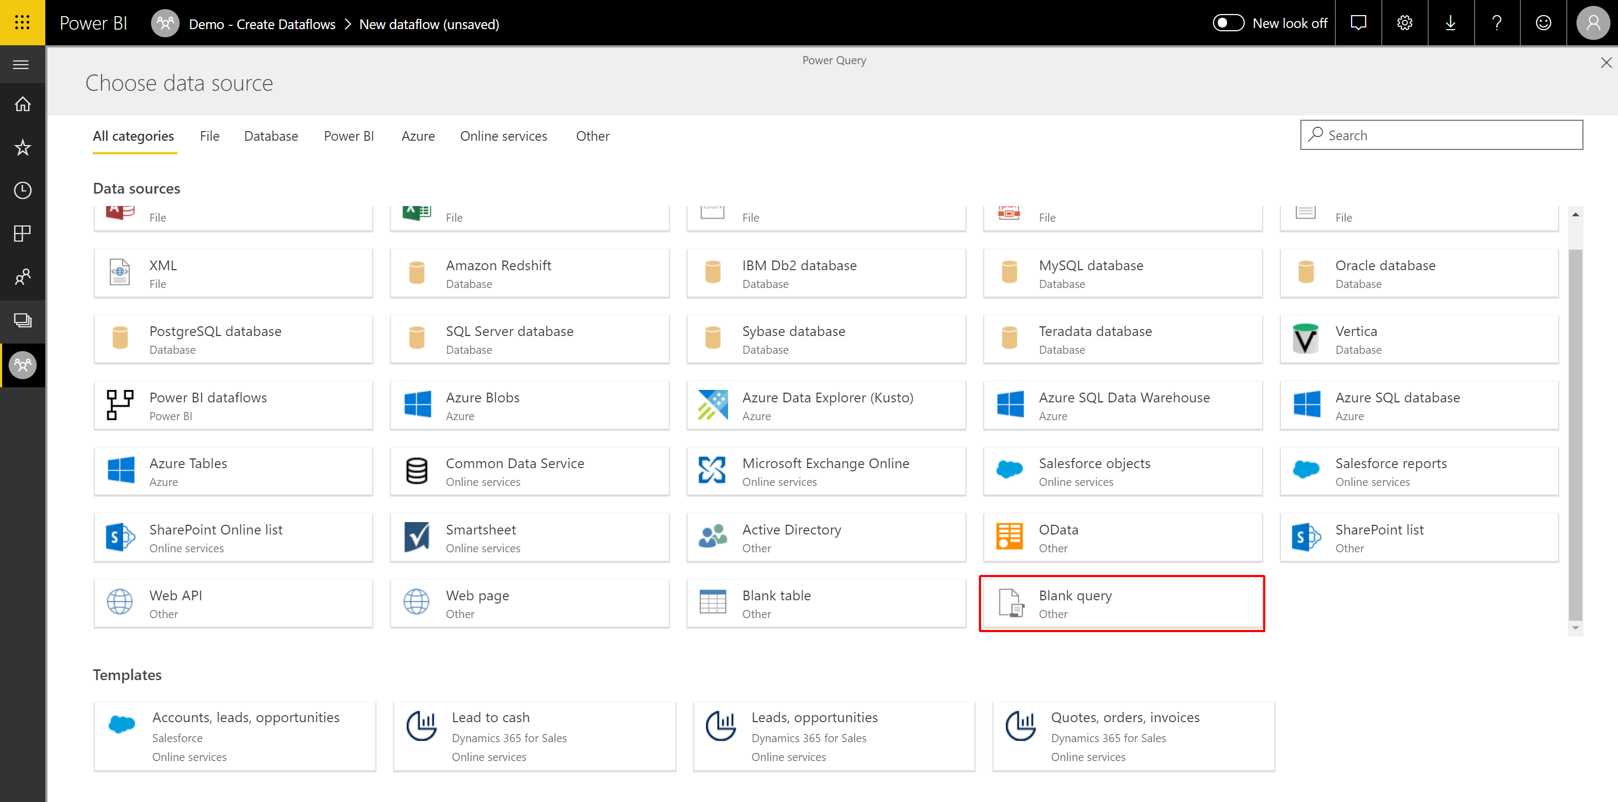Click the Common Data Service icon
Screen dimensions: 1618x802
(416, 470)
